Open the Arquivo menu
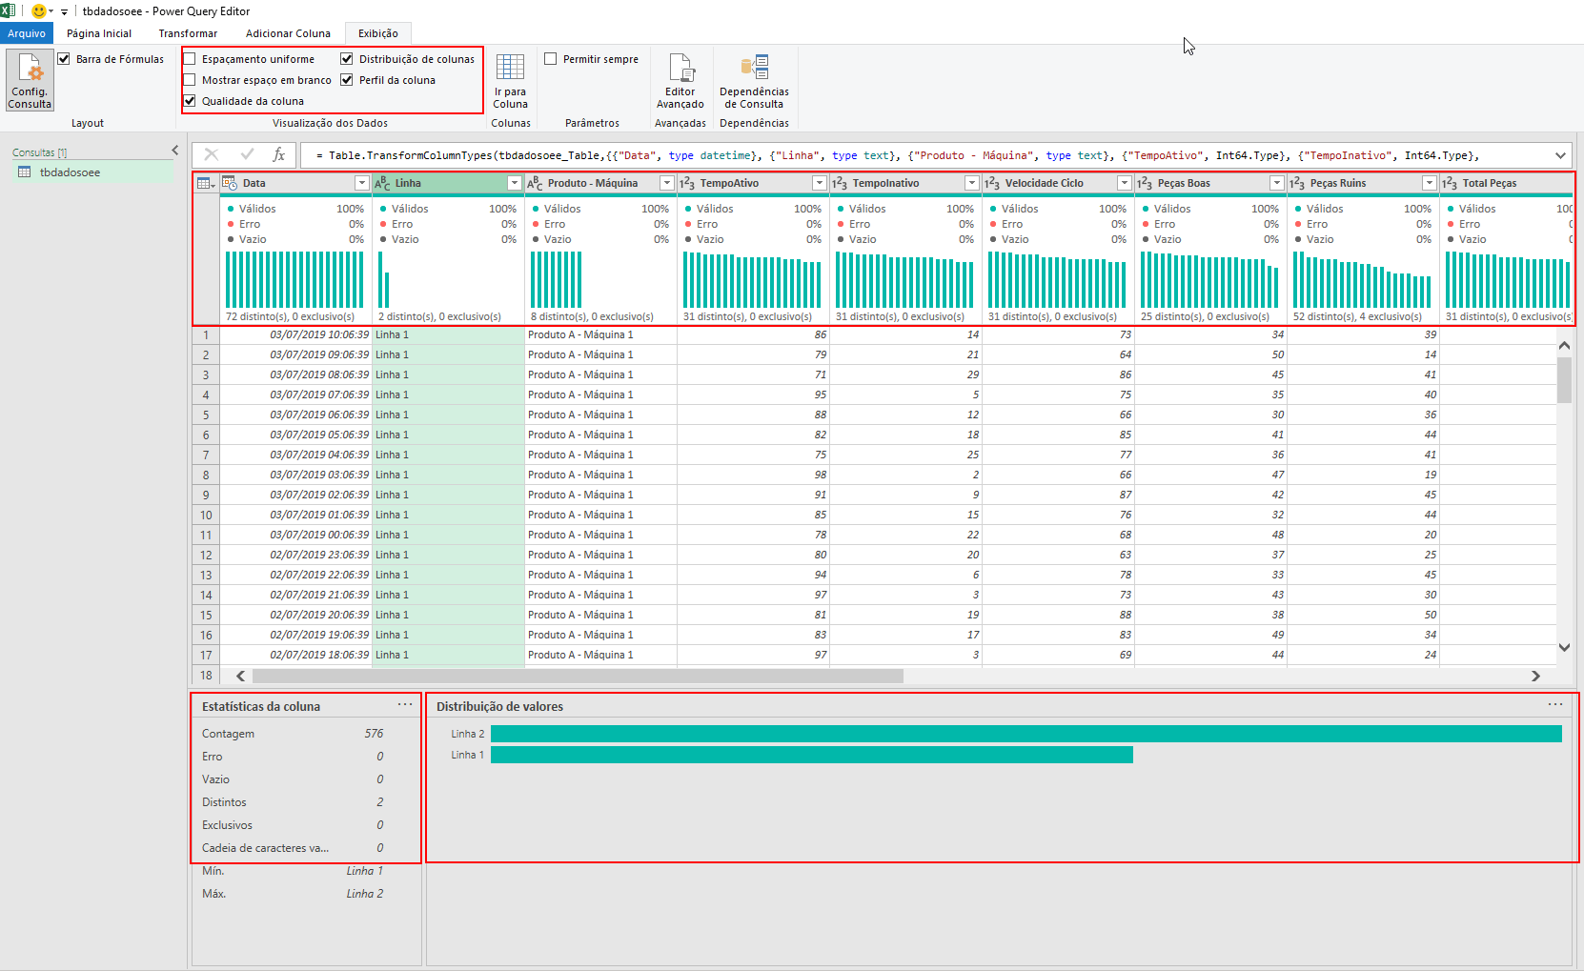 (27, 32)
